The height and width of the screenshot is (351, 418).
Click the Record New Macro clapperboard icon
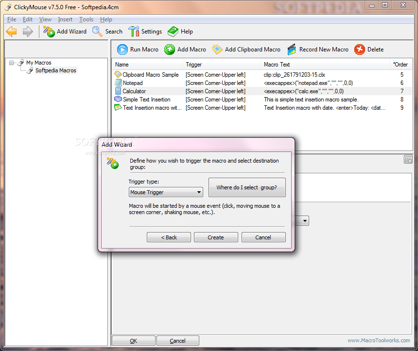tap(292, 50)
